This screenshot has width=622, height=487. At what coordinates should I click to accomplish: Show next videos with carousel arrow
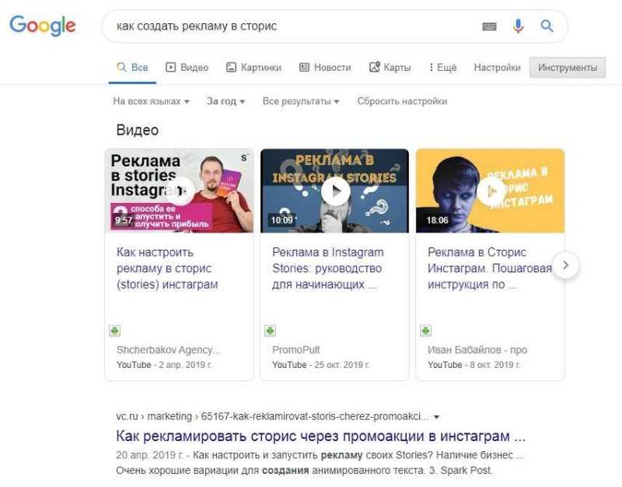(x=566, y=265)
